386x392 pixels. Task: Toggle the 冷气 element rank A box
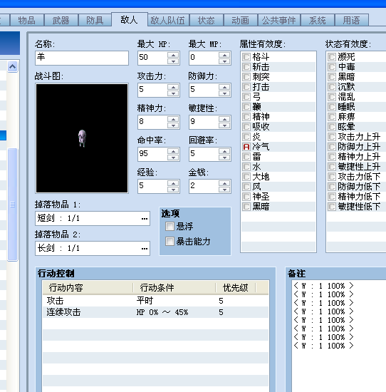246,147
